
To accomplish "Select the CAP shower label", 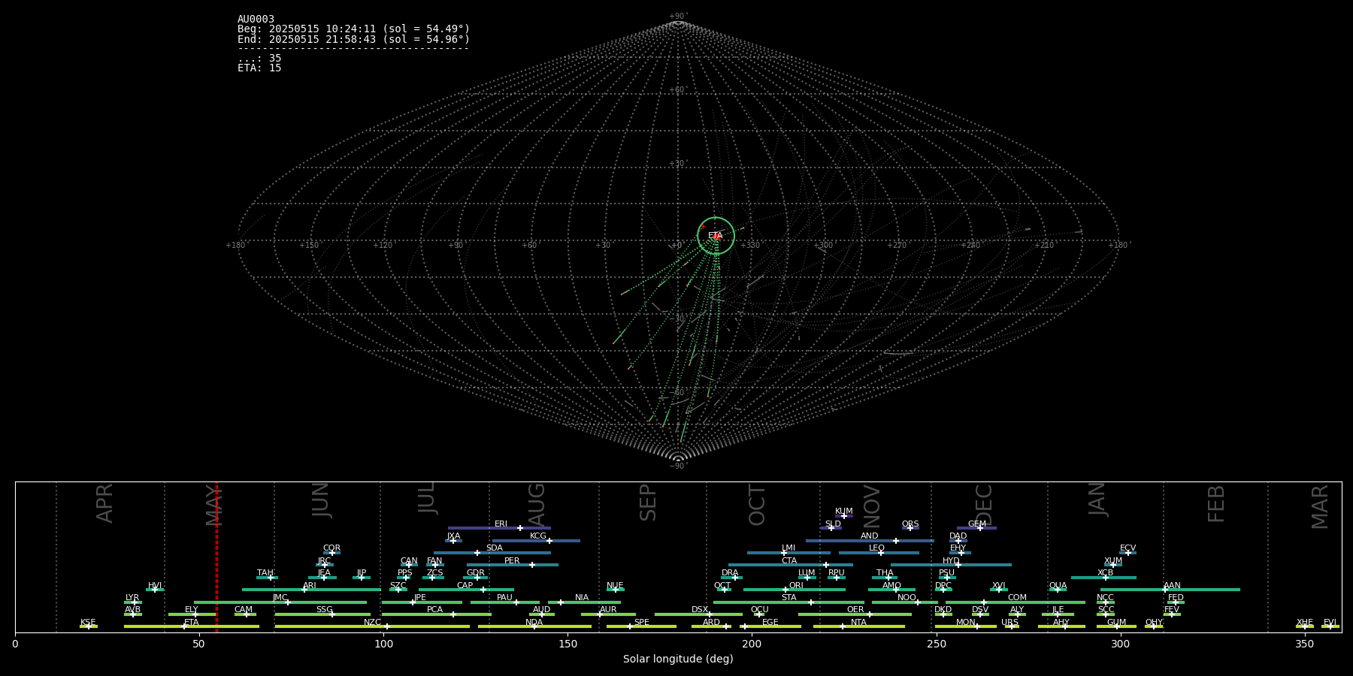I will tap(465, 586).
